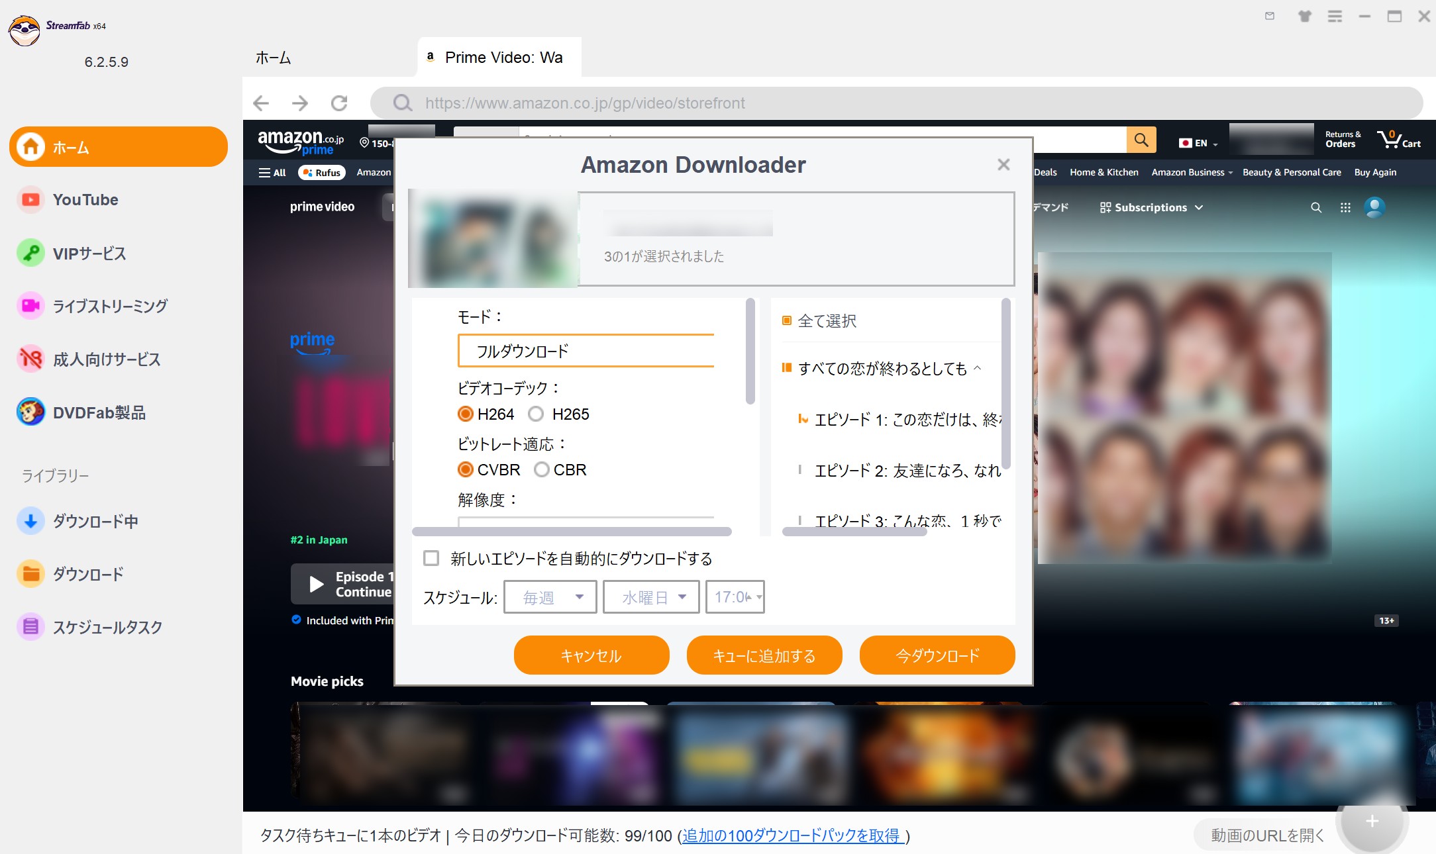The height and width of the screenshot is (854, 1436).
Task: Click the 今ダウンロード button
Action: click(937, 655)
